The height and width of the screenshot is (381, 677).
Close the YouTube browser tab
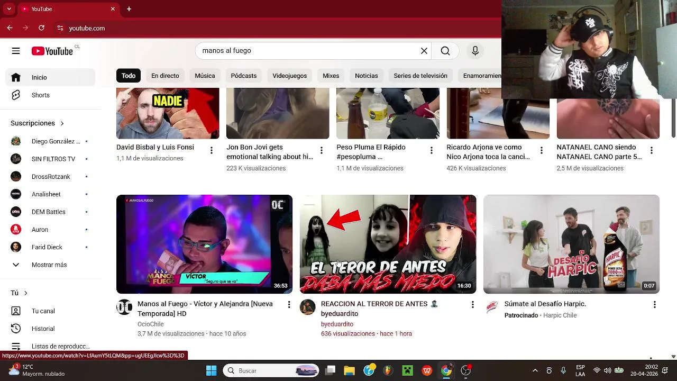(x=113, y=9)
